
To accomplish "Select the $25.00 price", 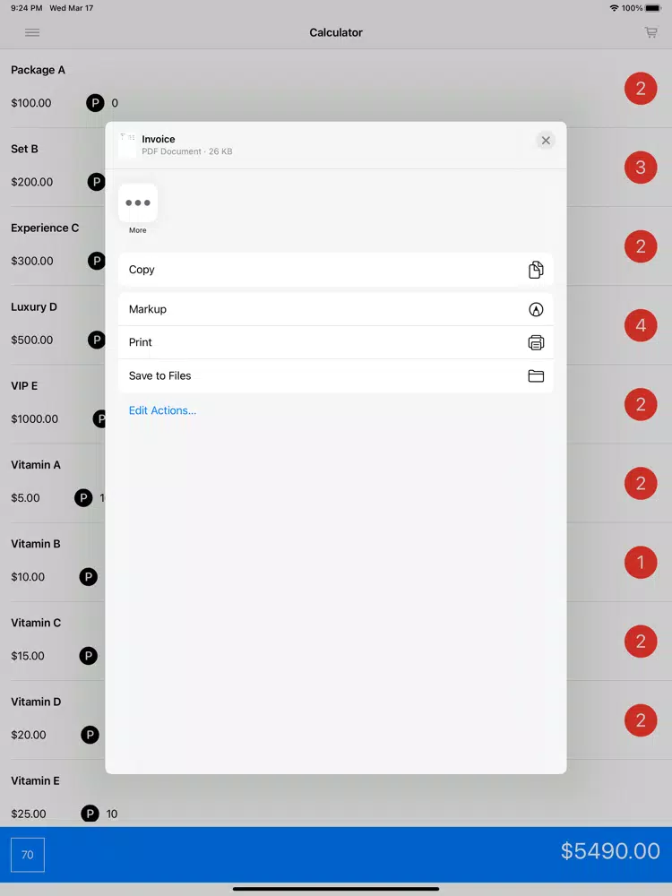I will [x=29, y=814].
